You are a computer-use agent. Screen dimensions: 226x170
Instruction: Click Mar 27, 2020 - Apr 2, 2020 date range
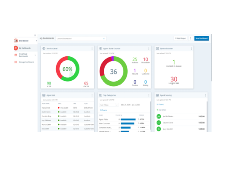[130, 105]
